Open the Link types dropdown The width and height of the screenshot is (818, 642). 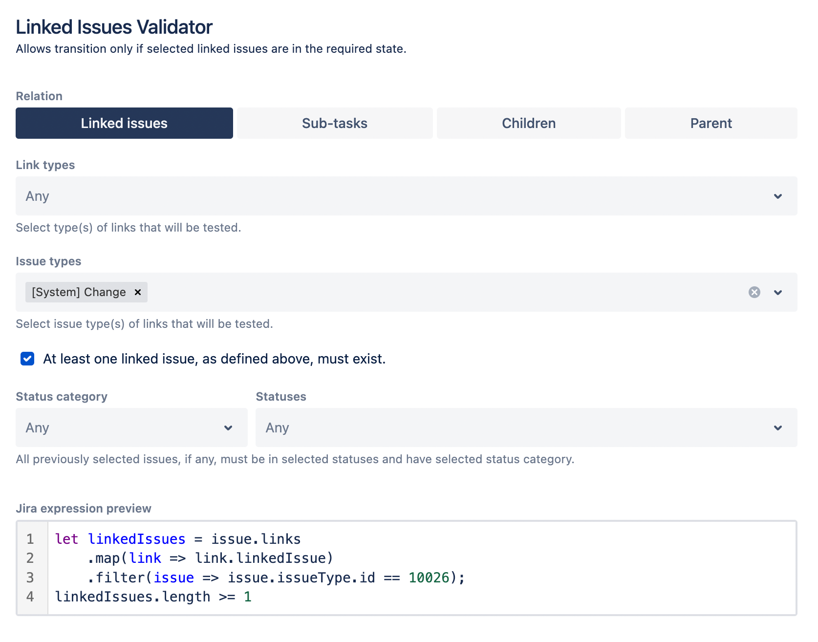pos(777,196)
